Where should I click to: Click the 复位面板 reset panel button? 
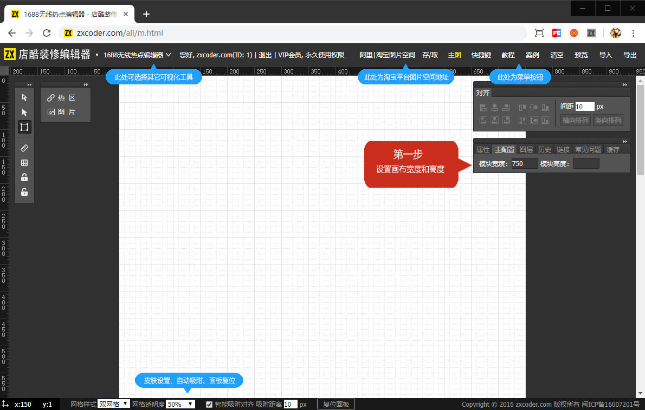(336, 404)
